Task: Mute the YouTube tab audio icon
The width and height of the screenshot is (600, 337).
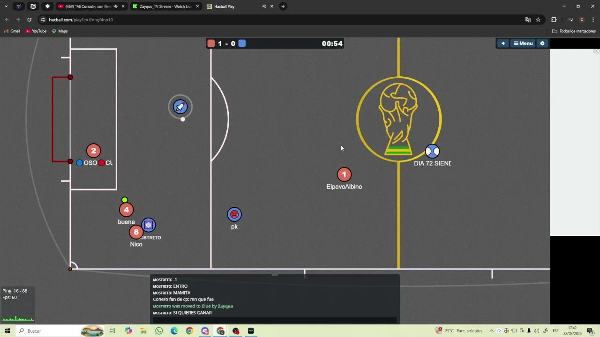Action: tap(115, 6)
